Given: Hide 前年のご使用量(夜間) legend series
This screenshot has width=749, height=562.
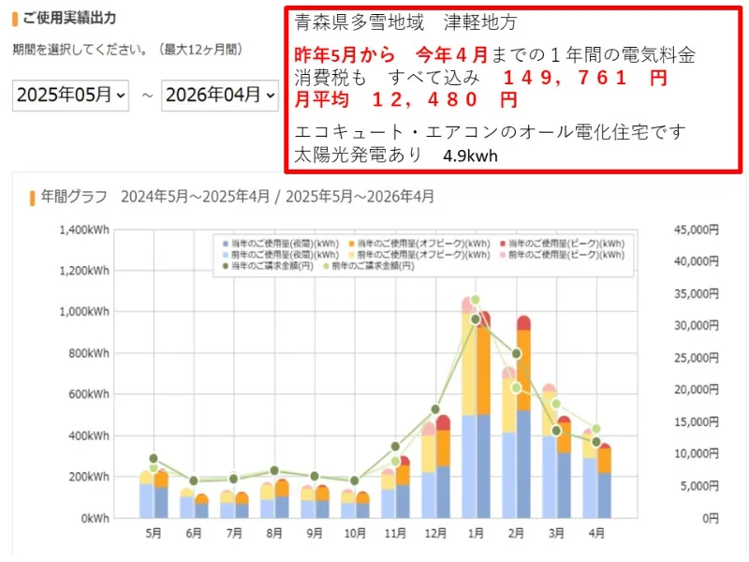Looking at the screenshot, I should coord(277,254).
